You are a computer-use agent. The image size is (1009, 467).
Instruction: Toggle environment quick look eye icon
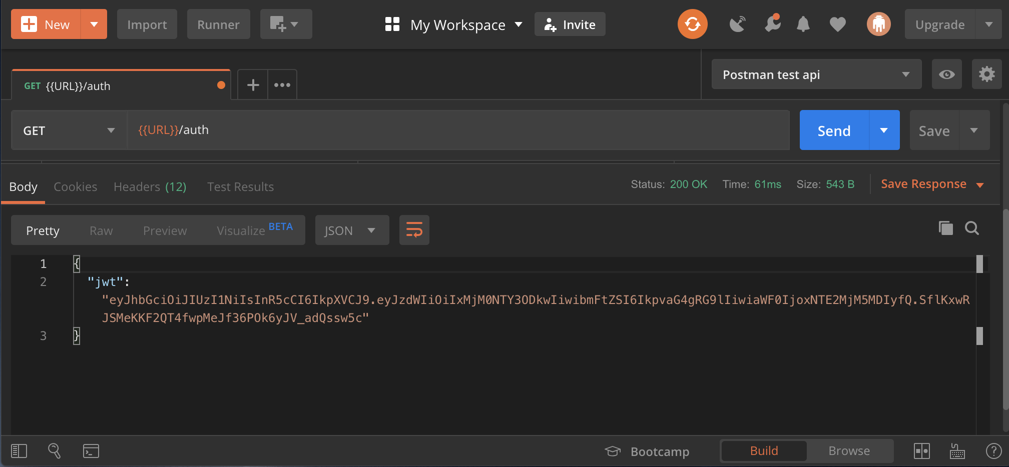947,74
